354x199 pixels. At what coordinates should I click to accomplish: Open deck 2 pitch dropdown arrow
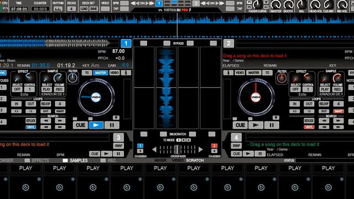(x=275, y=118)
